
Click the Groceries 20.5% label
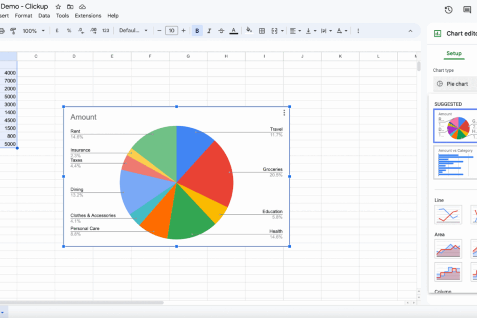pos(272,172)
